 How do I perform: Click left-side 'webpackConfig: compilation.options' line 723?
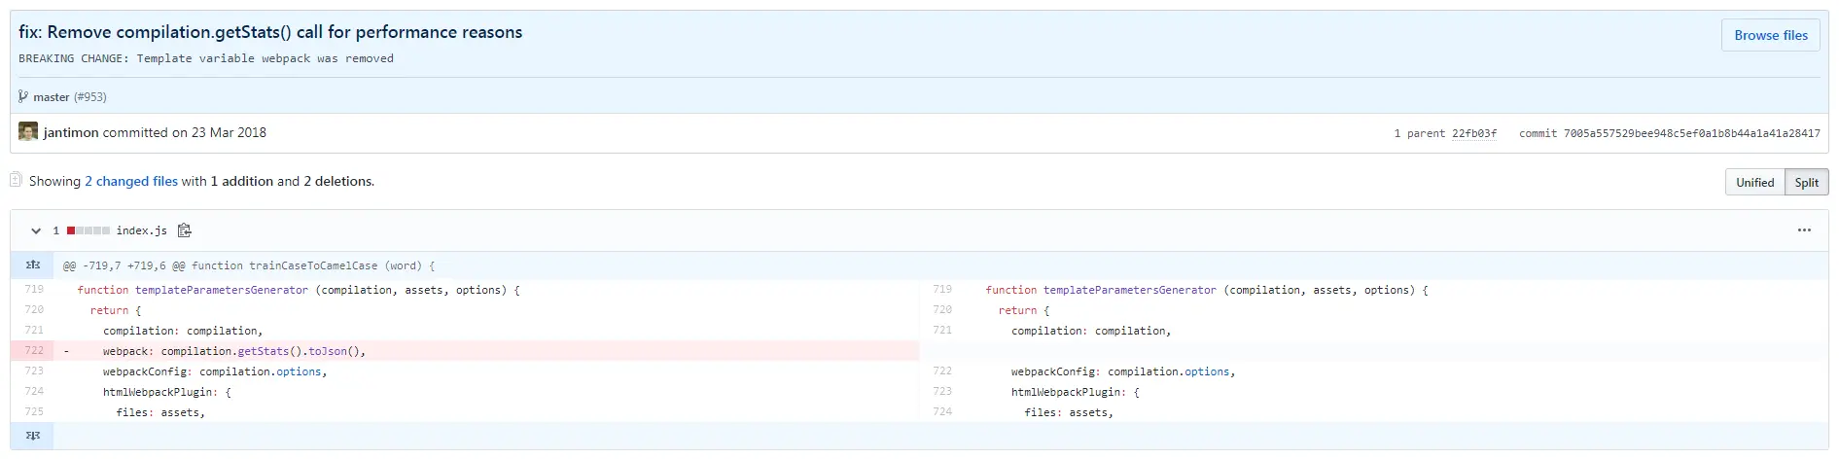click(x=215, y=371)
